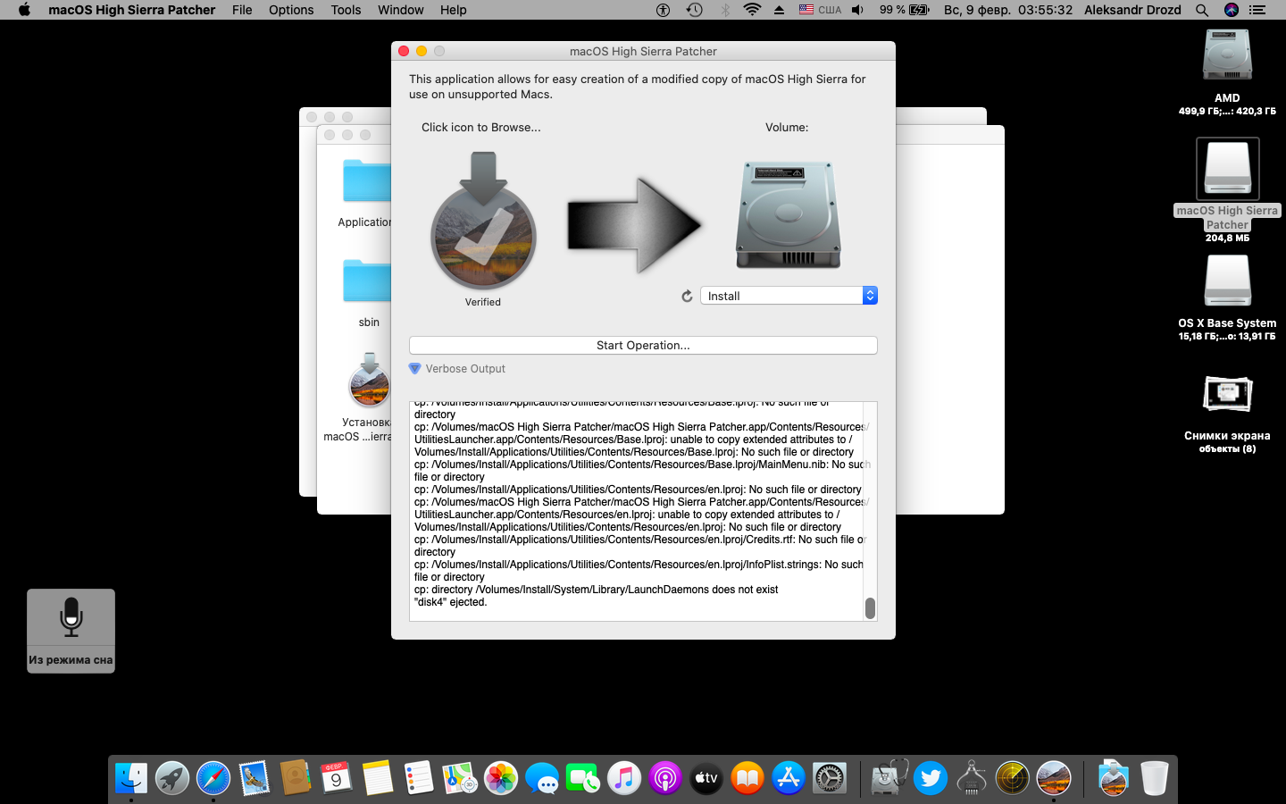1286x804 pixels.
Task: Open Twitter from the Dock
Action: (x=930, y=778)
